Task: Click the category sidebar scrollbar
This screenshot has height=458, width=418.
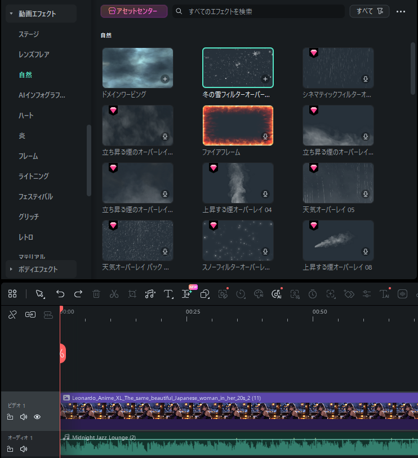Action: [88, 160]
